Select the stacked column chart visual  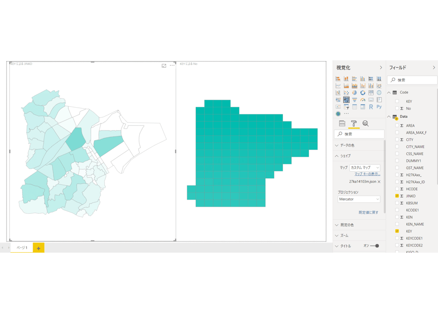pos(346,79)
